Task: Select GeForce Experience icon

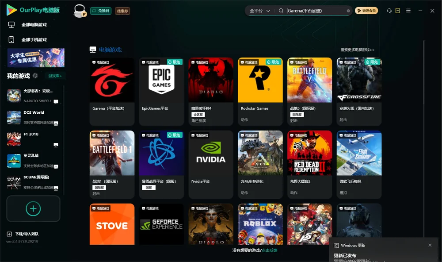Action: click(161, 224)
